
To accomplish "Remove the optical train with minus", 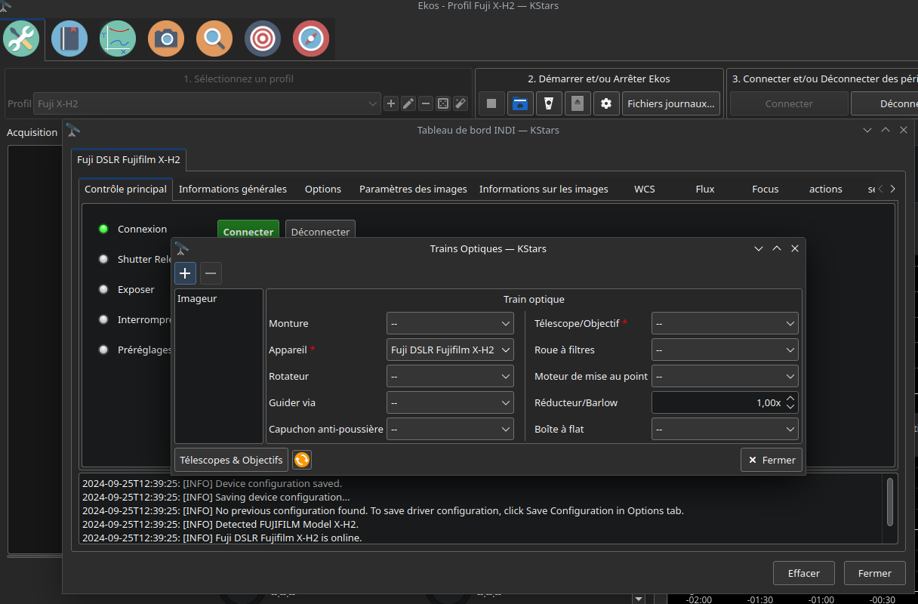I will point(211,273).
